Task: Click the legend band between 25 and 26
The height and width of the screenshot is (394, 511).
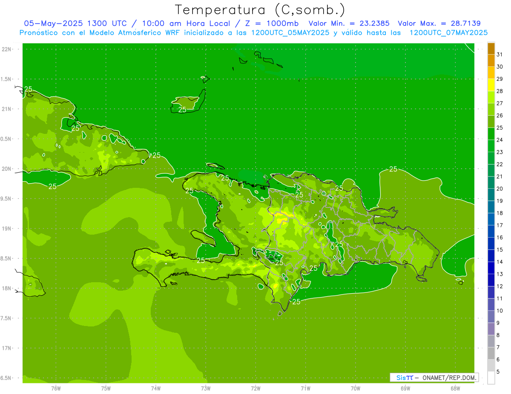Action: click(x=491, y=122)
